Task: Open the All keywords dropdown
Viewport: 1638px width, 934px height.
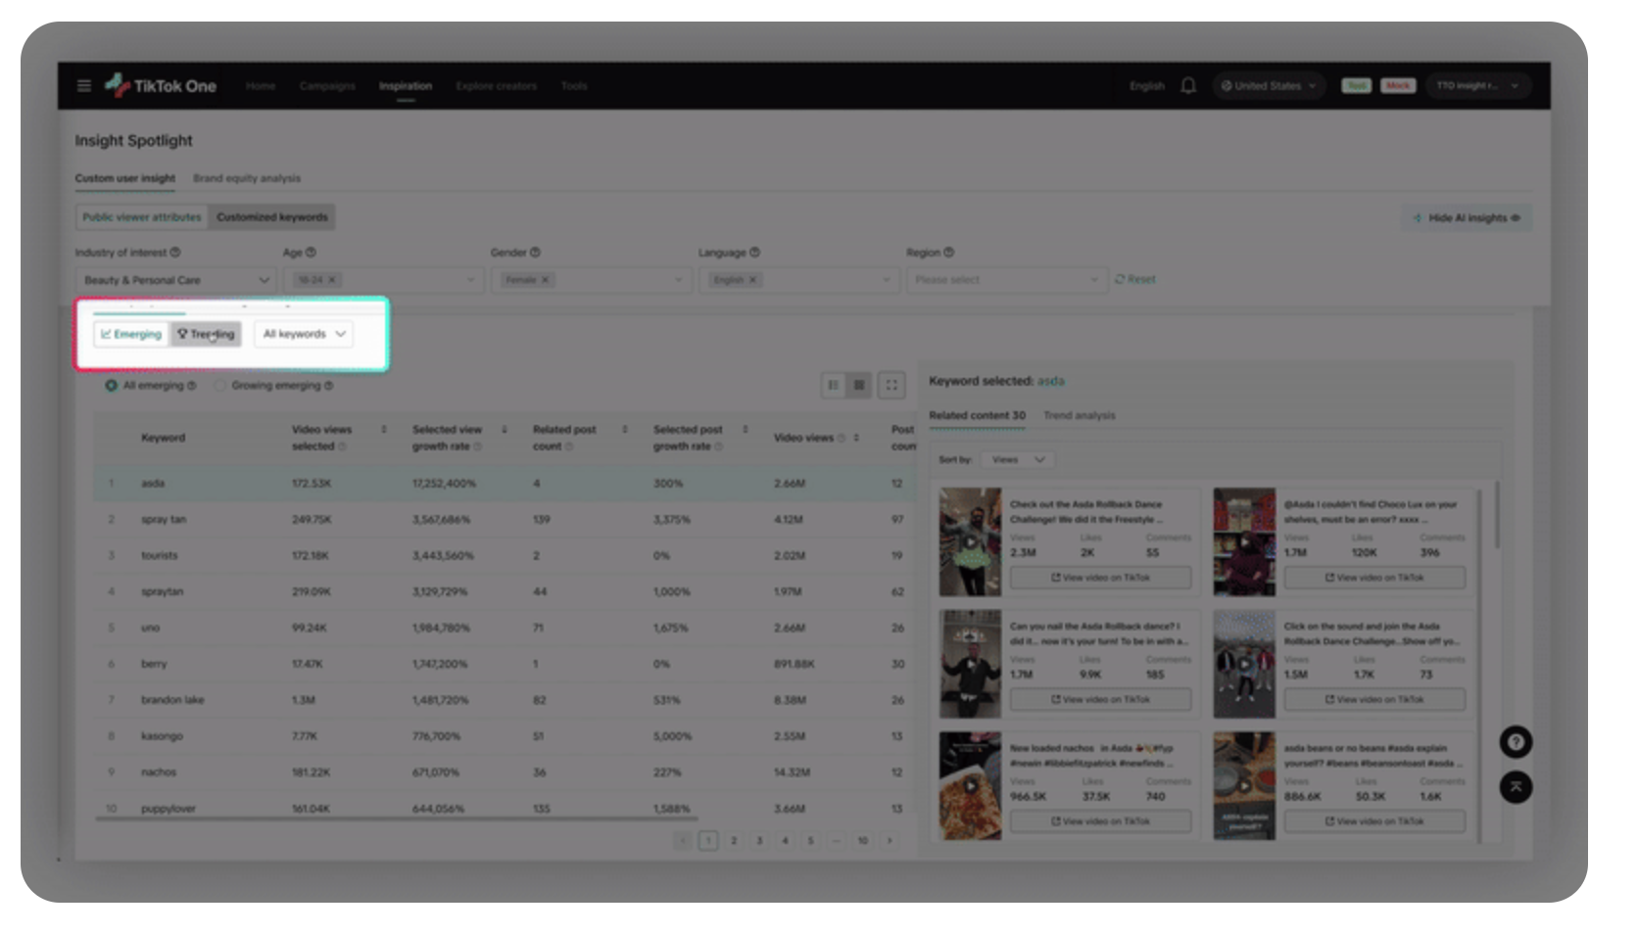Action: point(304,334)
